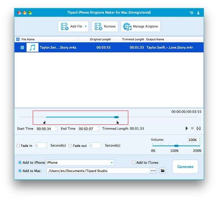The image size is (218, 200).
Task: Click the Generate button
Action: 185,167
